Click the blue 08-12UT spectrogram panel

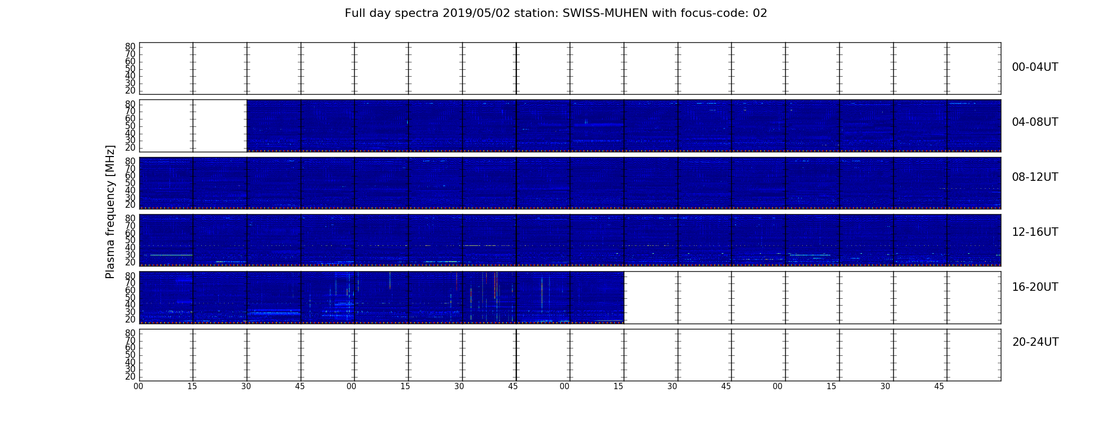tap(570, 183)
